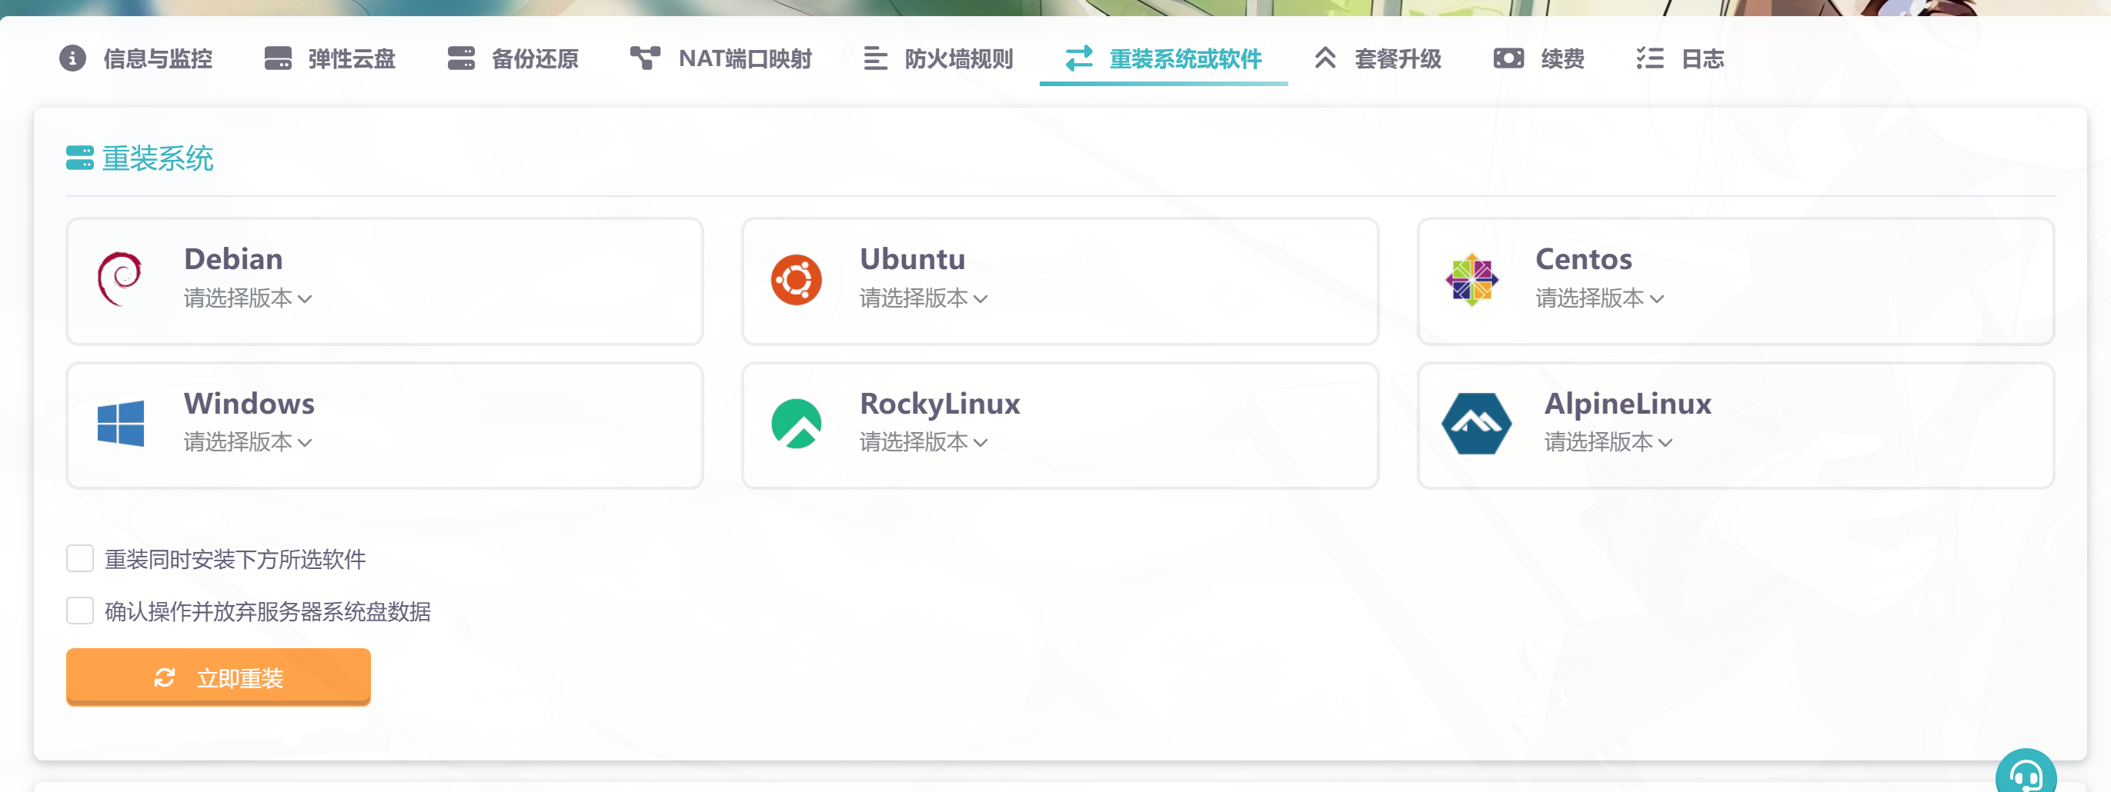Click the server icon beside 备份还原
Viewport: 2111px width, 792px height.
pyautogui.click(x=461, y=58)
